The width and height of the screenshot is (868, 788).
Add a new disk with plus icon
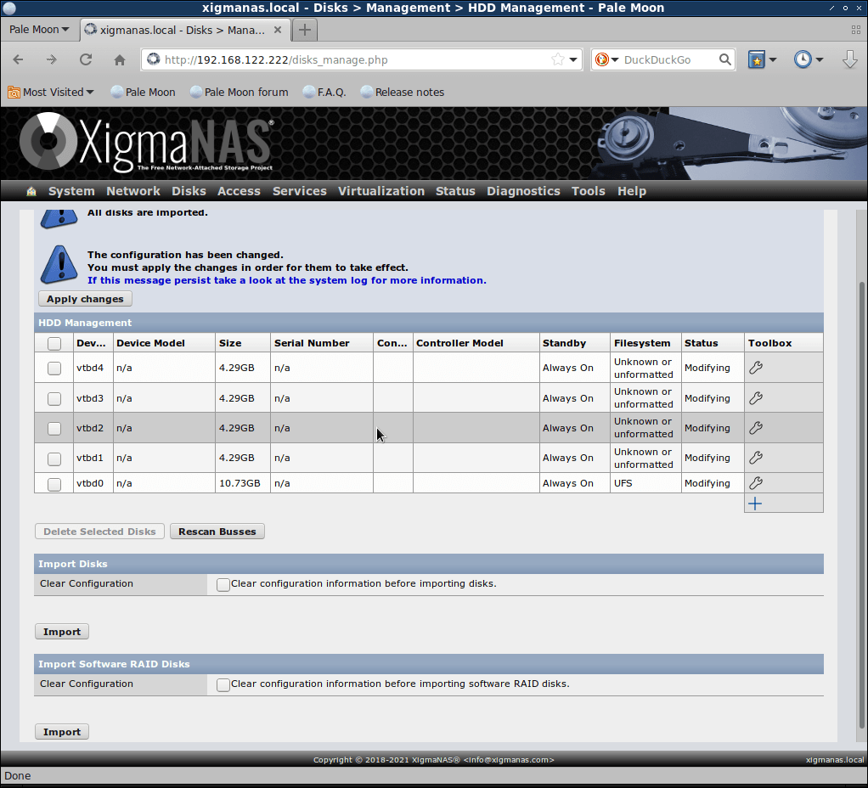click(x=754, y=504)
